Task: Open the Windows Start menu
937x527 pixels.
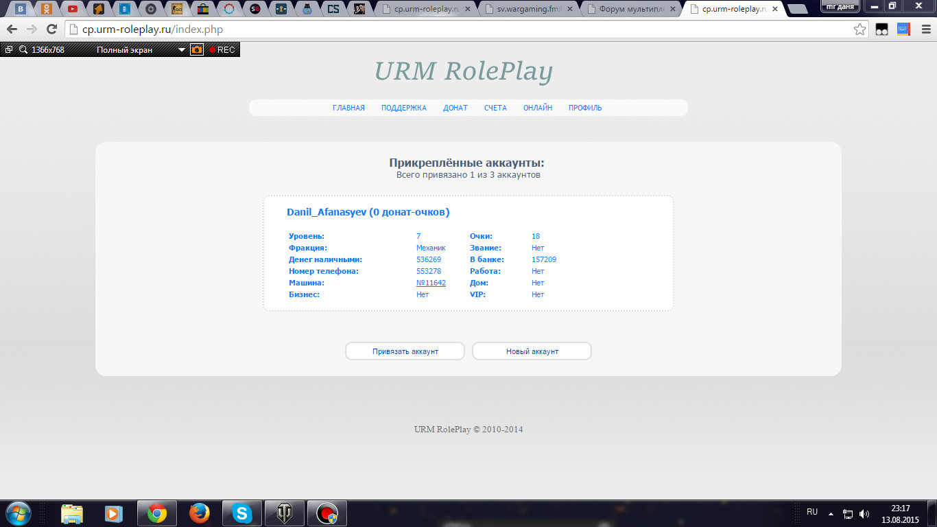Action: click(x=18, y=513)
